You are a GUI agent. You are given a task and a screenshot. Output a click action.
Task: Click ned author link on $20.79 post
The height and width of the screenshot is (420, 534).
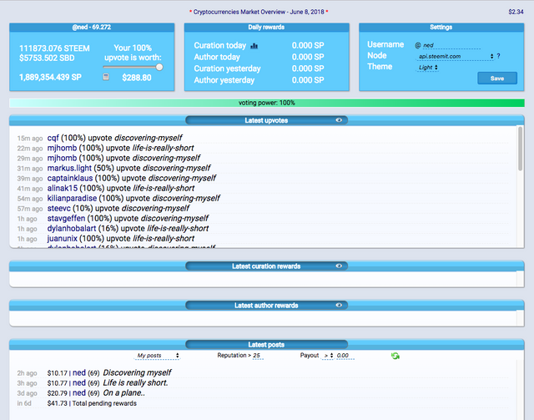[x=79, y=392]
